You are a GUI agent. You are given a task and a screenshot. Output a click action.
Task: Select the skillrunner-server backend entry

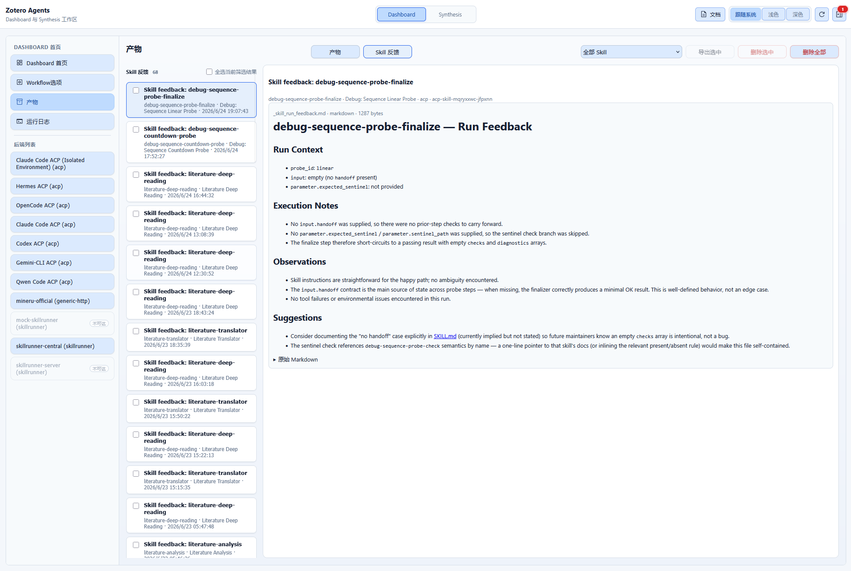[62, 368]
